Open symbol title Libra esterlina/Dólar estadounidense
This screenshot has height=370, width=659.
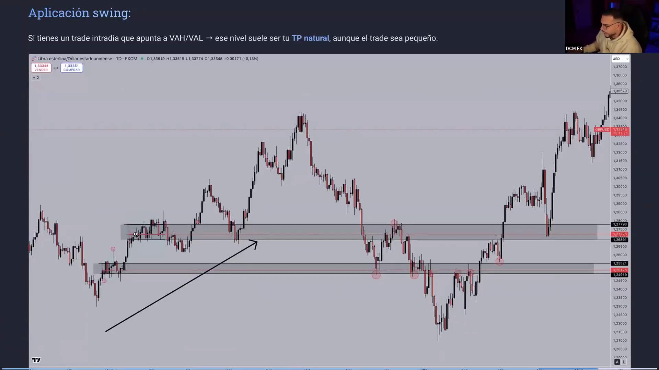pyautogui.click(x=74, y=59)
